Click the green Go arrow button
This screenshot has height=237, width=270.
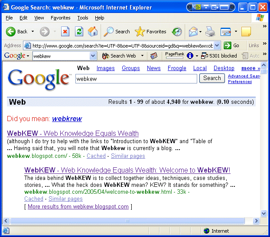227,45
